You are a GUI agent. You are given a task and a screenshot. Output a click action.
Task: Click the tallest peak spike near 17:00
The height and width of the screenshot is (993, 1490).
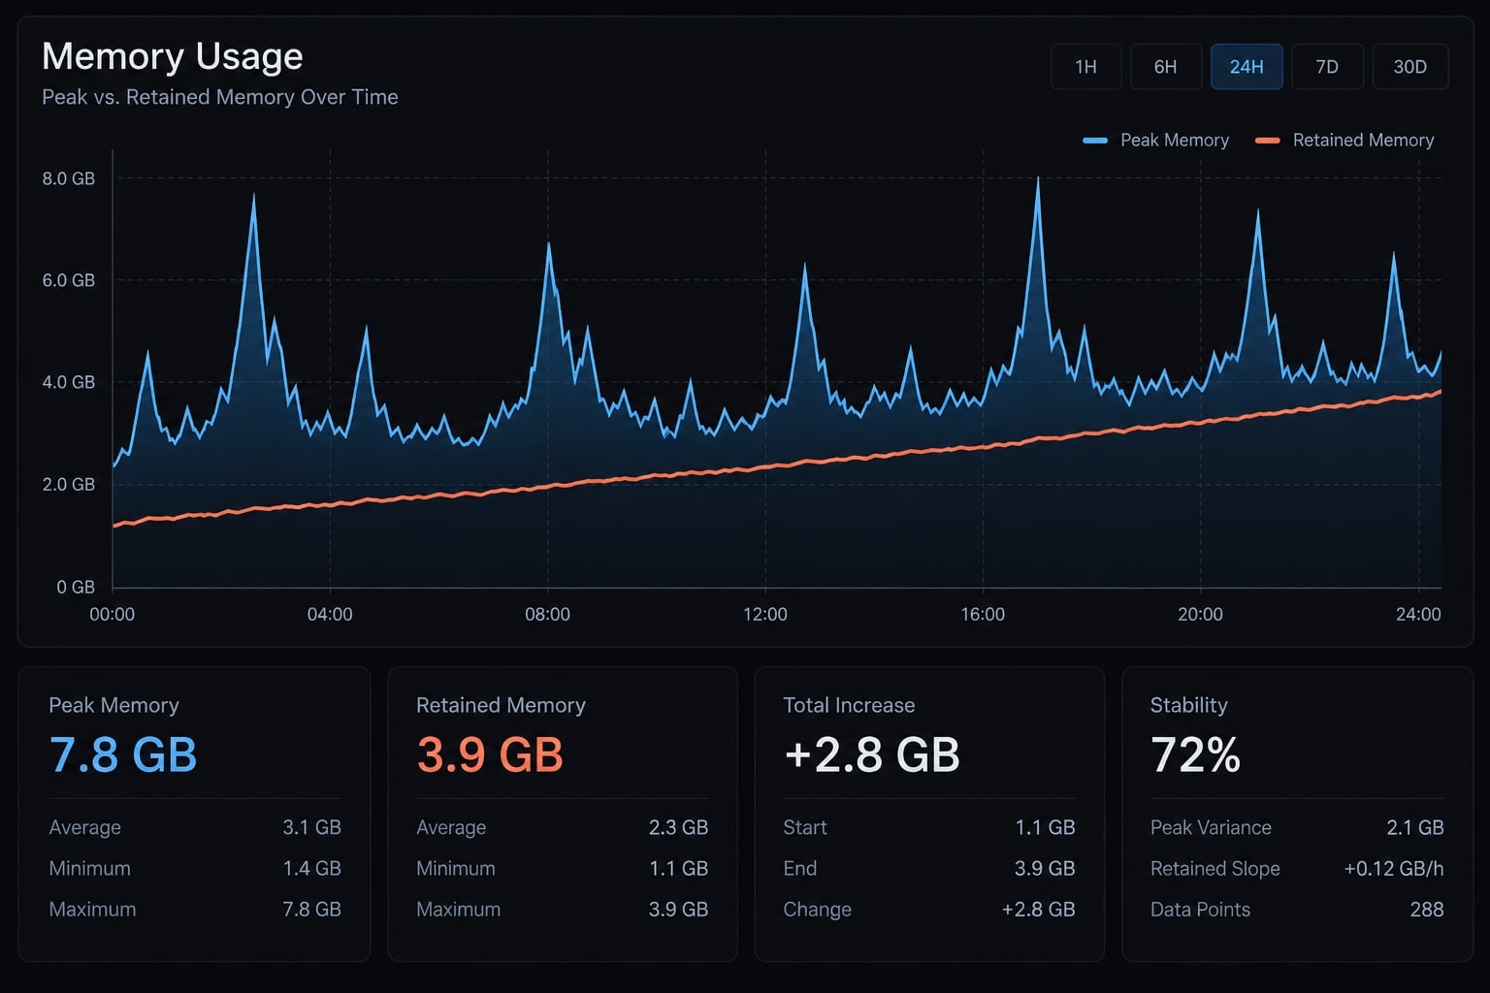[x=1038, y=180]
